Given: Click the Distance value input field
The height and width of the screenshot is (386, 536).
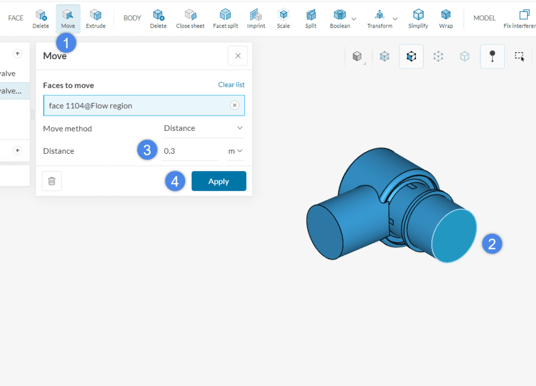Looking at the screenshot, I should [190, 151].
